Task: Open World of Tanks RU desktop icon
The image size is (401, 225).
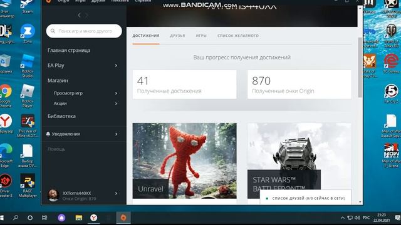Action: [x=391, y=36]
